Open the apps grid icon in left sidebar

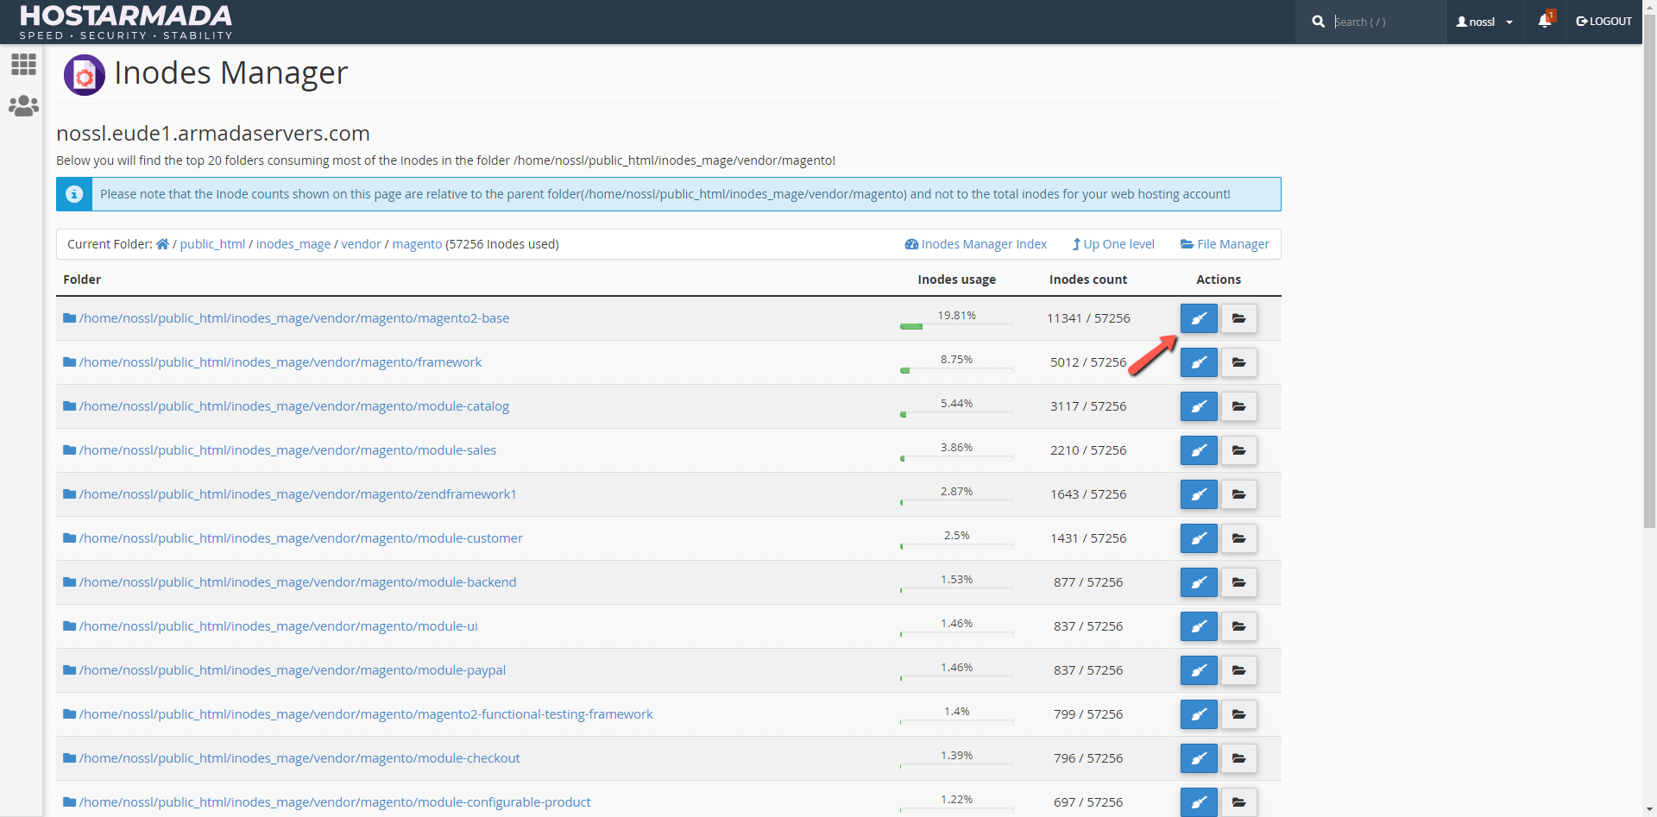[x=23, y=65]
